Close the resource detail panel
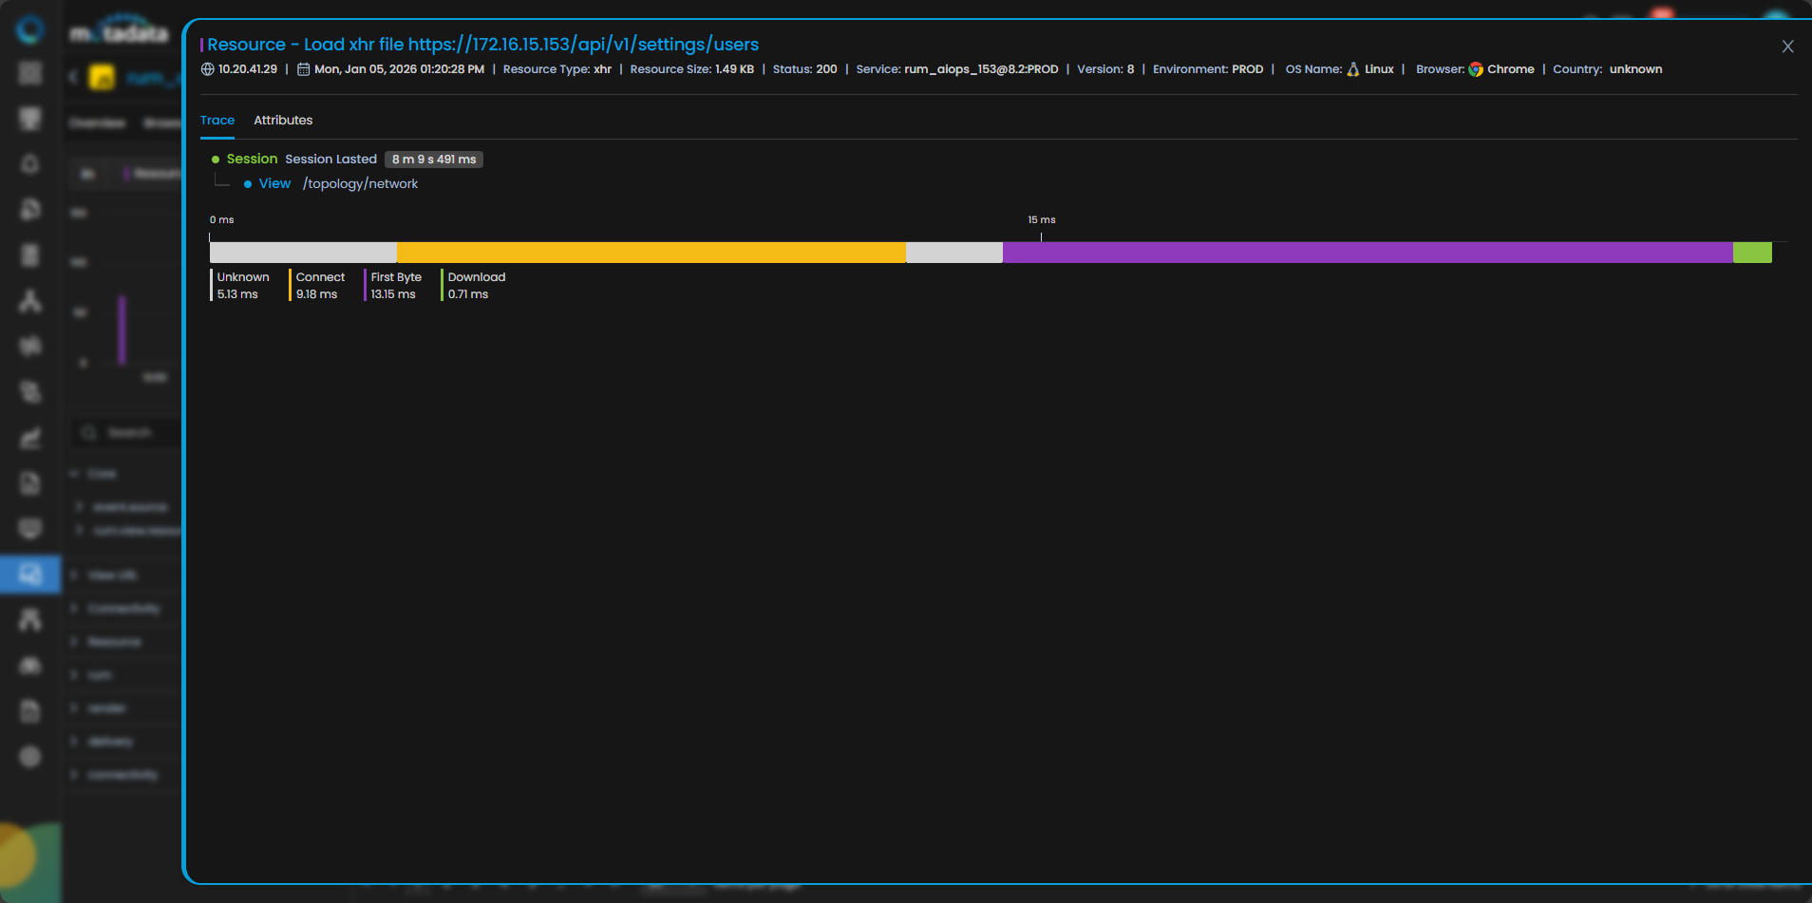 1787,47
